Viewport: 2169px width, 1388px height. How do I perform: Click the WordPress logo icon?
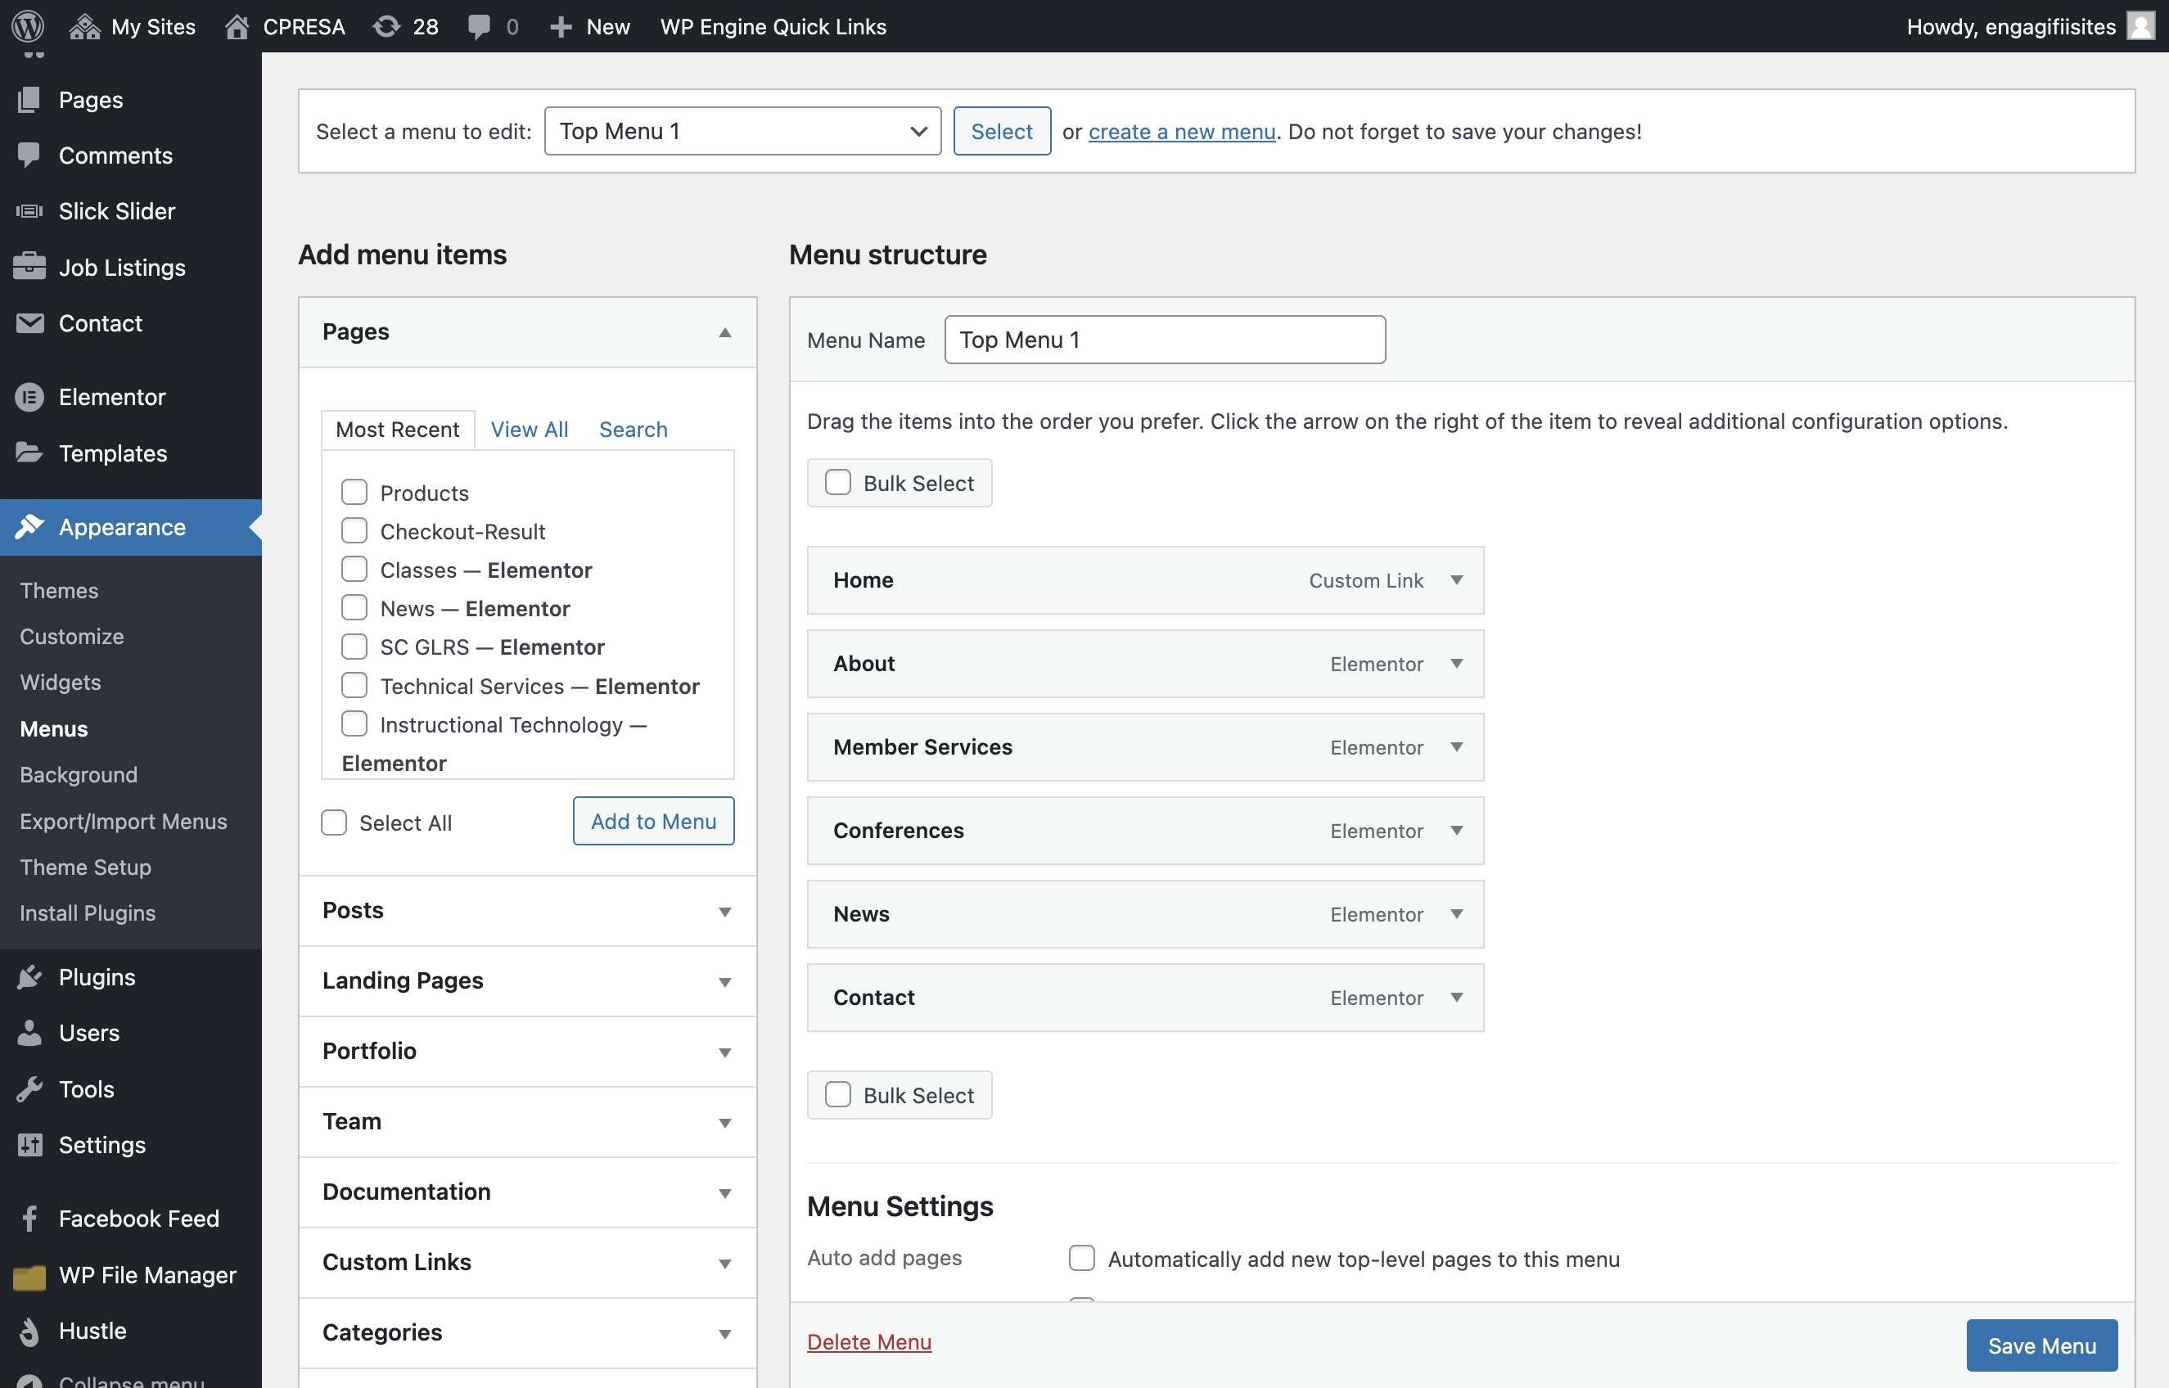point(28,26)
